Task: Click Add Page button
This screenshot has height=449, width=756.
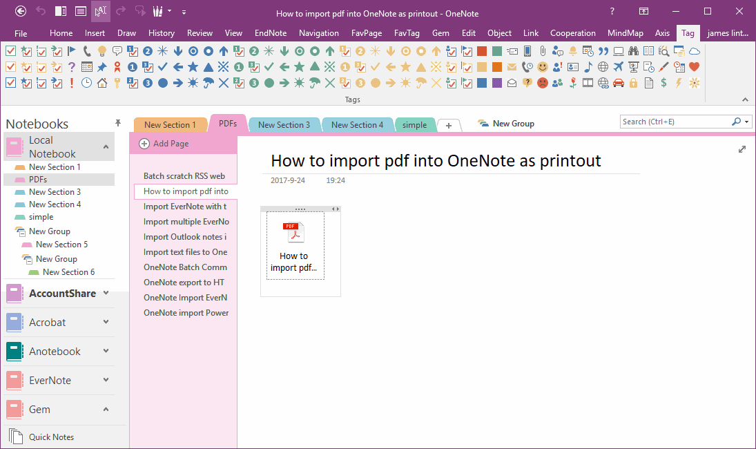Action: pos(164,144)
